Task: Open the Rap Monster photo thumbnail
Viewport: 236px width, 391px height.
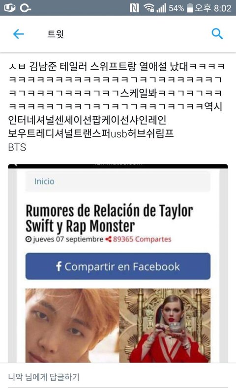Action: tap(72, 325)
